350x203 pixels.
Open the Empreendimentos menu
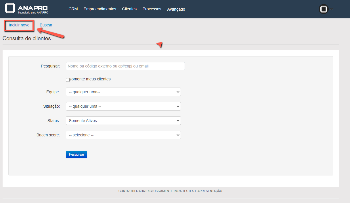pyautogui.click(x=100, y=9)
